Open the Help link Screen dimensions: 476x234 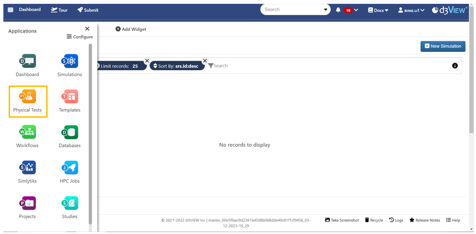(453, 220)
